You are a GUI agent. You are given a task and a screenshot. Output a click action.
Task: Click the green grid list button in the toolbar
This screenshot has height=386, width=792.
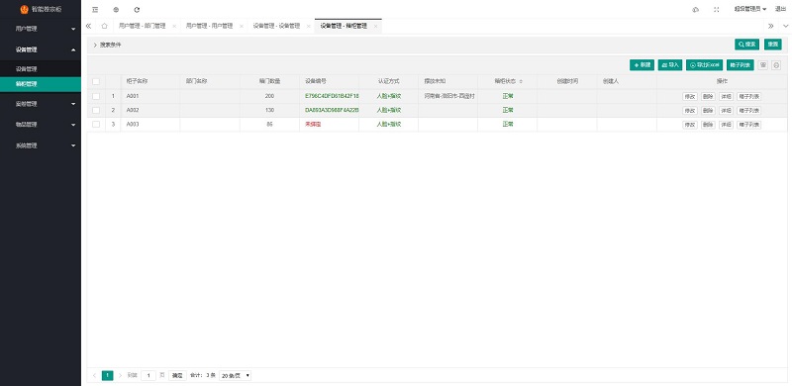740,65
